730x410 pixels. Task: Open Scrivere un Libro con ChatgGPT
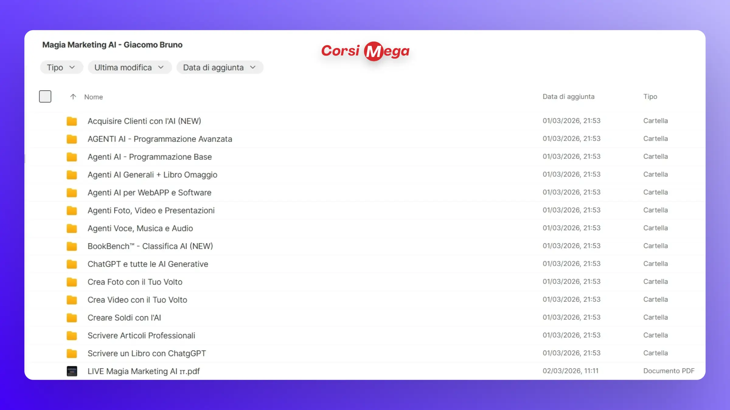point(147,353)
